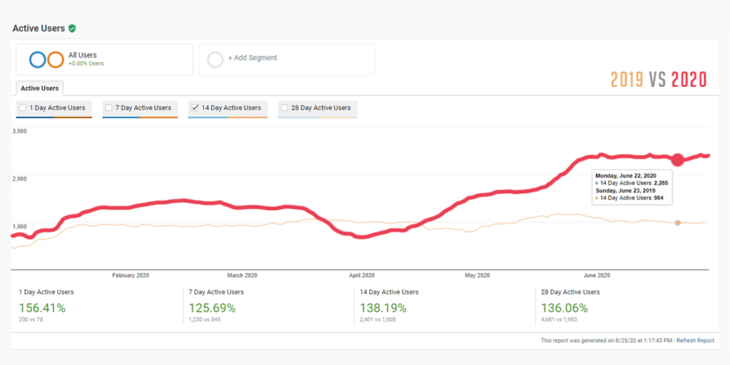
Task: Open the All Users segment name
Action: pyautogui.click(x=83, y=55)
